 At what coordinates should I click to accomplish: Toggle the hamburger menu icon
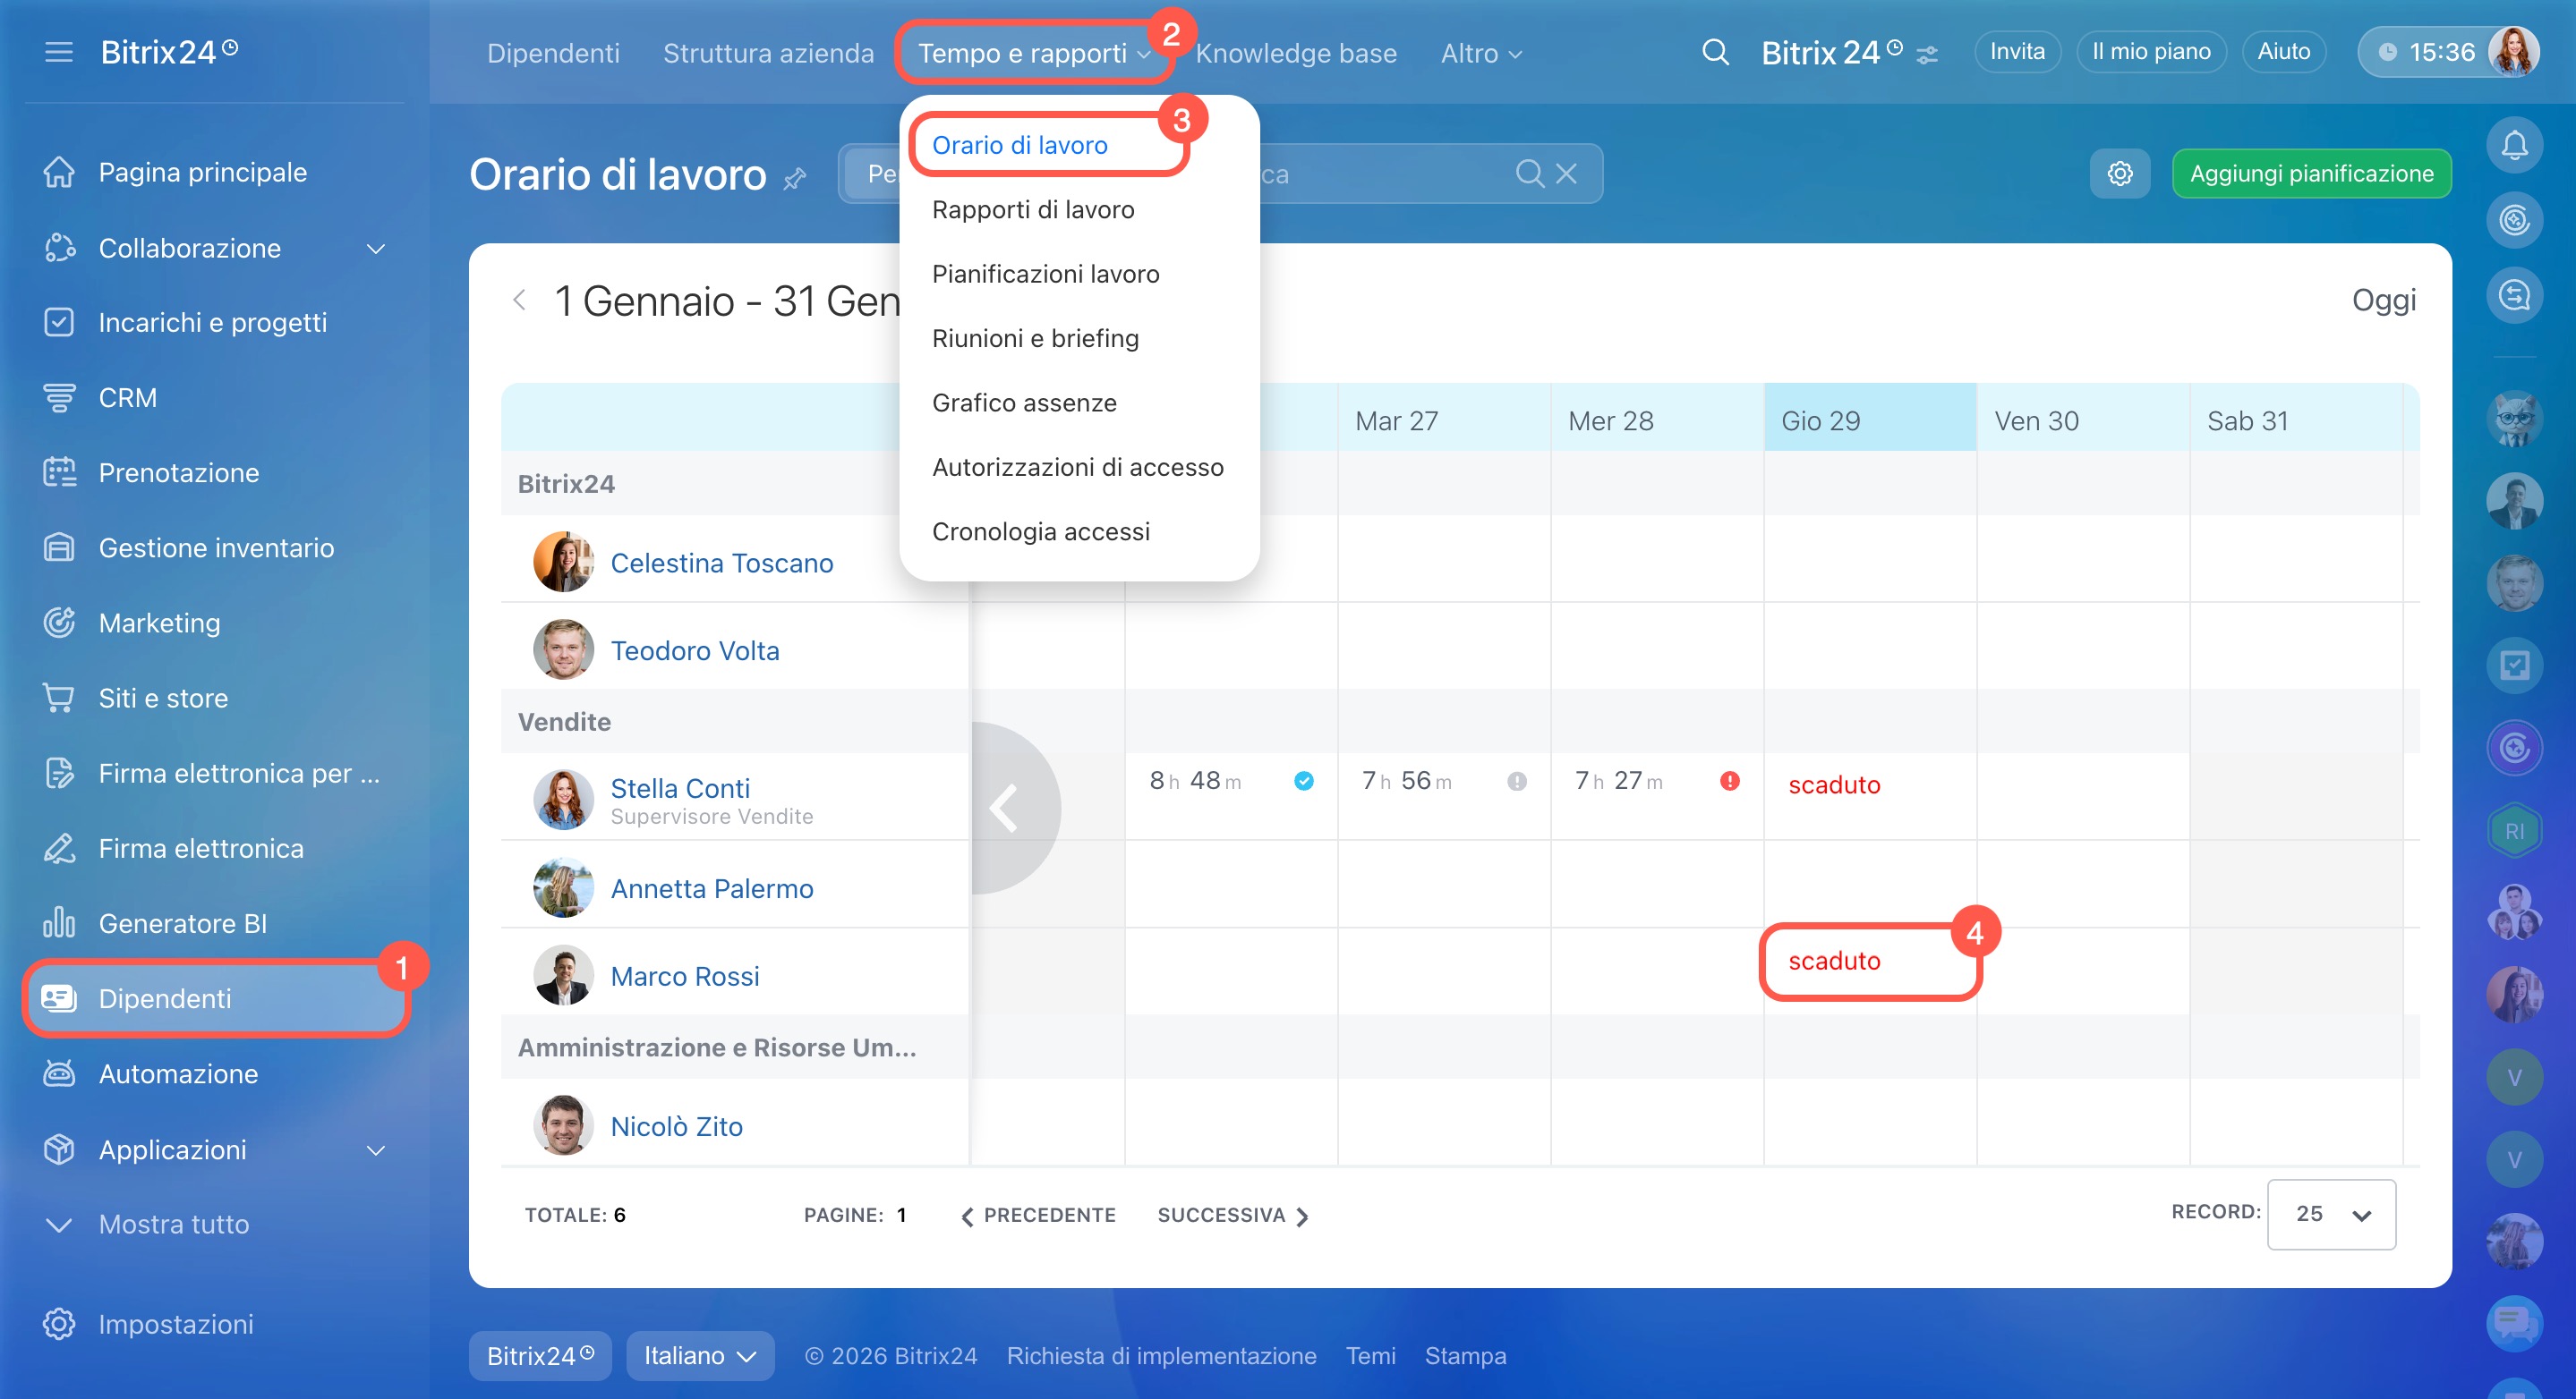(59, 52)
